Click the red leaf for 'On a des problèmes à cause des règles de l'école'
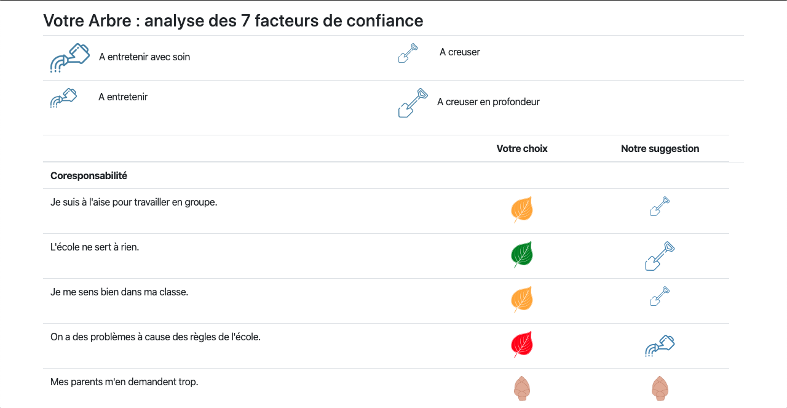The height and width of the screenshot is (408, 787). [522, 344]
